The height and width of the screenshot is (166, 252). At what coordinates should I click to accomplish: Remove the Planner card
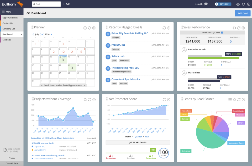tap(94, 28)
